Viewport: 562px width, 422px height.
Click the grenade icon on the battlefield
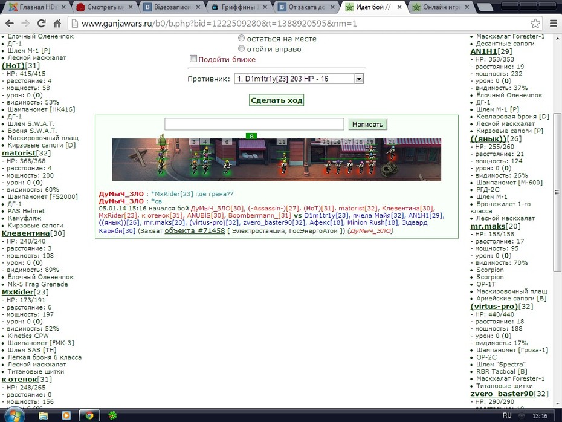(162, 140)
